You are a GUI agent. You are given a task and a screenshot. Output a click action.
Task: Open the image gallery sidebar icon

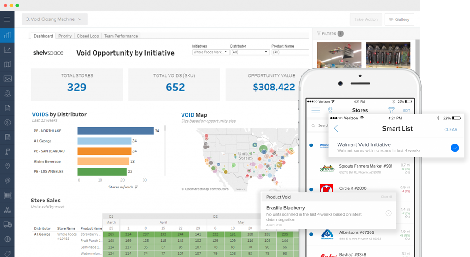[7, 79]
